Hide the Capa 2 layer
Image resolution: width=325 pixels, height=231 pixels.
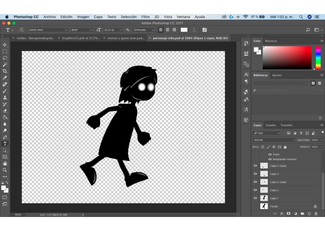pos(255,190)
